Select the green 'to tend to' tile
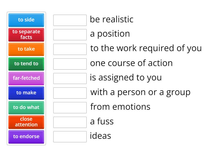The height and width of the screenshot is (157, 209). click(x=26, y=64)
